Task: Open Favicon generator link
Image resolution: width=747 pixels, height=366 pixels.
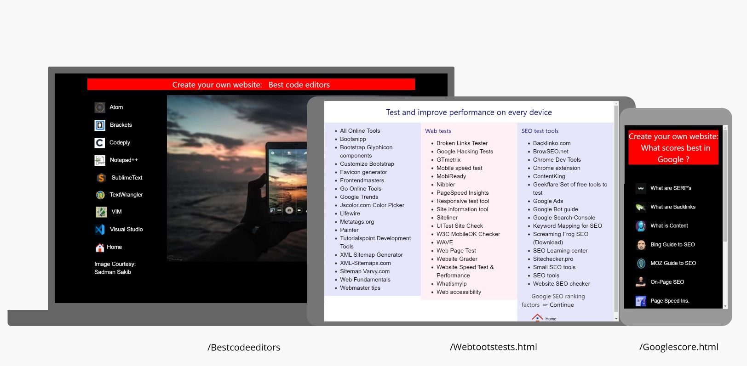Action: coord(363,172)
